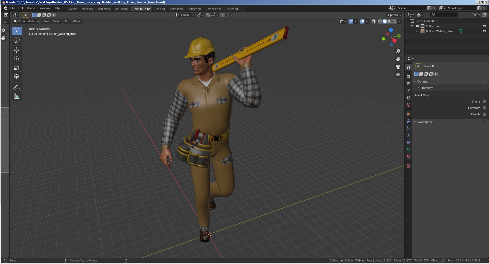The height and width of the screenshot is (264, 489).
Task: Open viewport Options dropdown
Action: 394,15
